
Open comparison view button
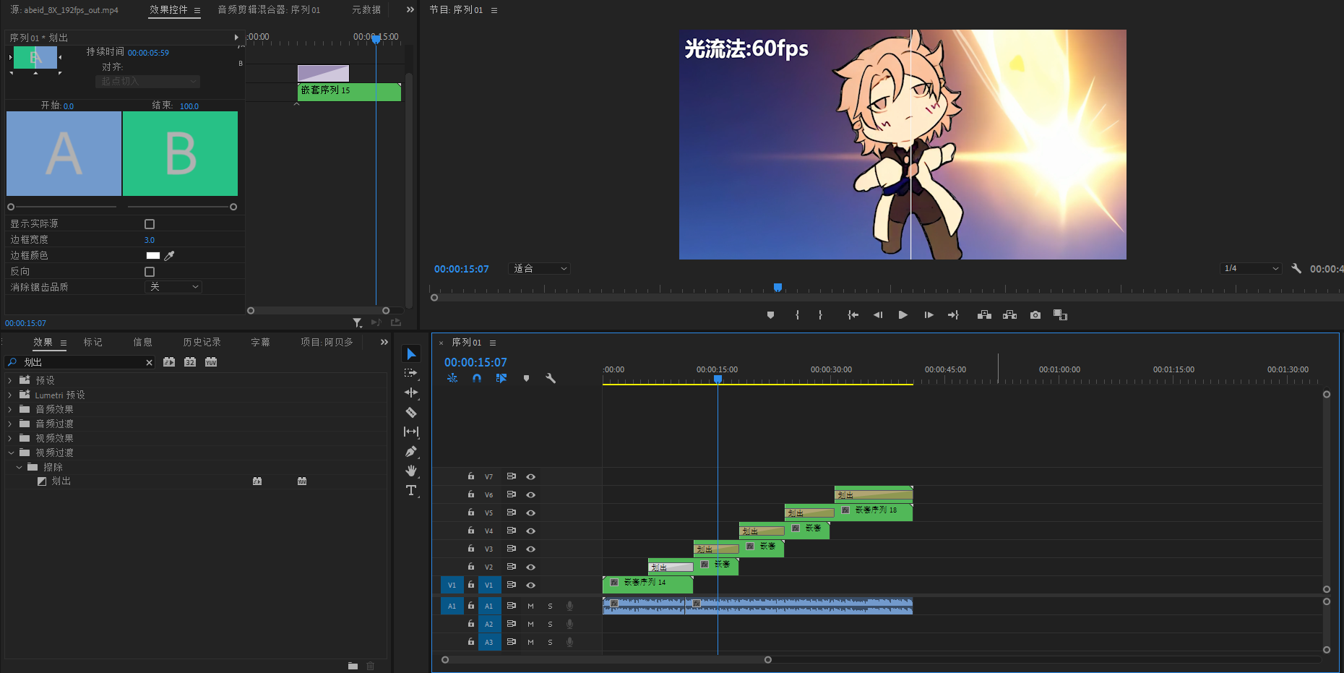[1060, 315]
